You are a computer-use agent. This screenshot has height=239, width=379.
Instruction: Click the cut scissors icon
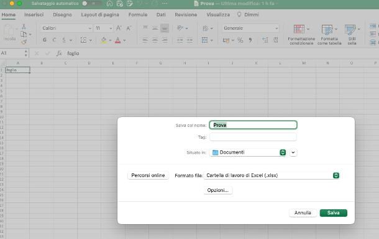pyautogui.click(x=24, y=26)
